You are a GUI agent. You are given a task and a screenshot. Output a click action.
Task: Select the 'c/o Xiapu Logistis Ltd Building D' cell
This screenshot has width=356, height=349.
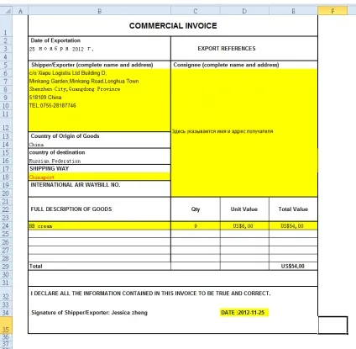[x=99, y=73]
